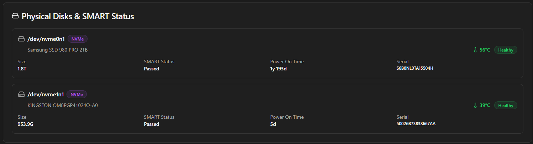
Task: Click the thermometer icon showing 39°C
Action: (475, 106)
